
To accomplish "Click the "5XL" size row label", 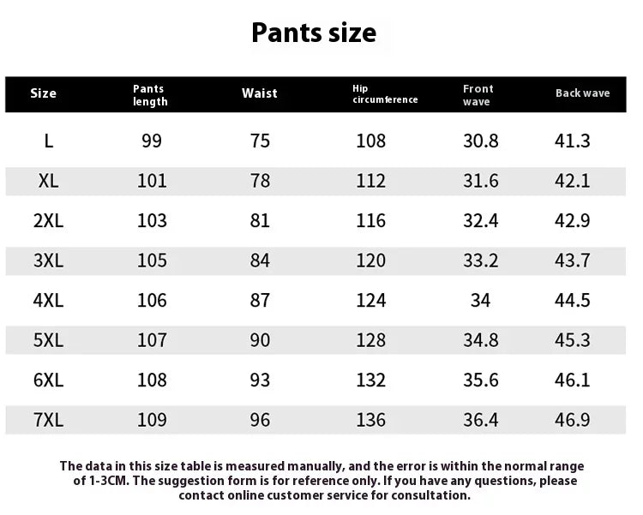I will [49, 340].
